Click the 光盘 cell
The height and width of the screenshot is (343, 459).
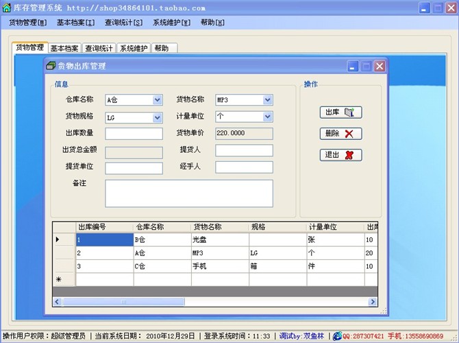(220, 239)
